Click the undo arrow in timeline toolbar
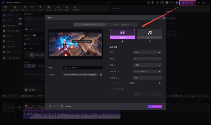 (4, 96)
